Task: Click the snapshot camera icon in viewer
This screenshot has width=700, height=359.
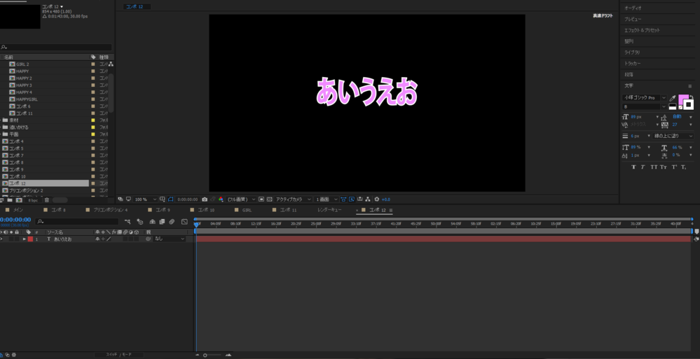Action: 205,199
